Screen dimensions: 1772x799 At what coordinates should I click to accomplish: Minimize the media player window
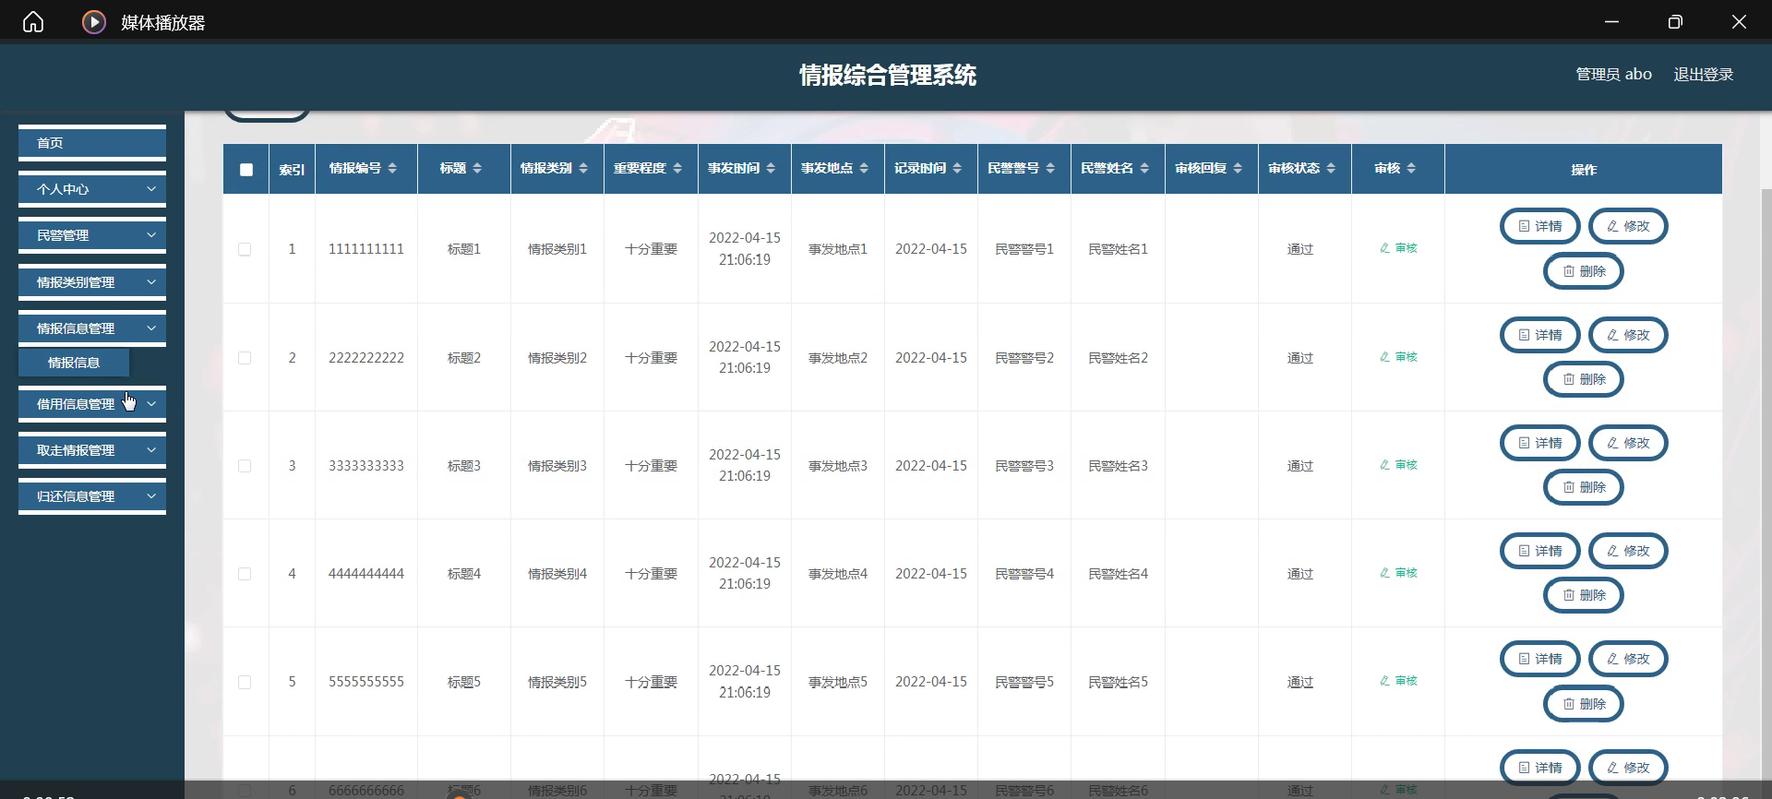pyautogui.click(x=1611, y=21)
